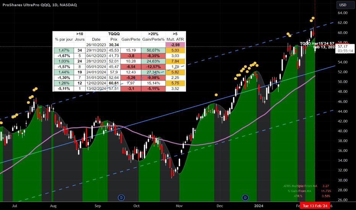Click the 'ATR% Multiple From MA' indicator label

tap(300, 186)
